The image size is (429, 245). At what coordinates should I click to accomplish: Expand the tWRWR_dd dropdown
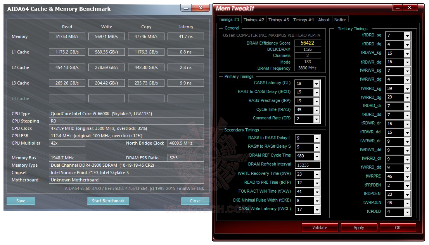point(407,150)
